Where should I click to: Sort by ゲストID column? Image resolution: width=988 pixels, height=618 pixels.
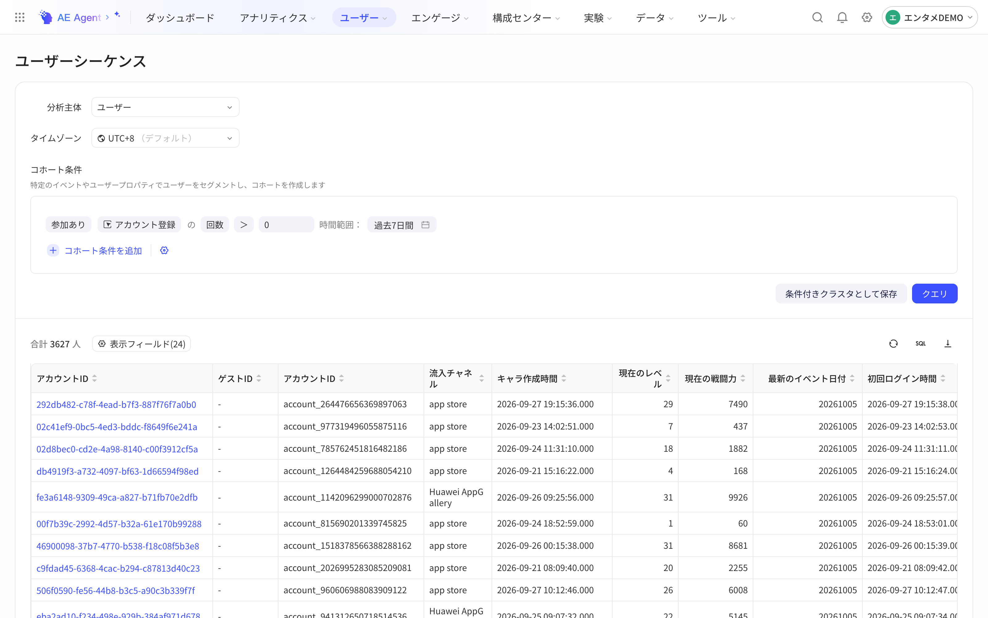pos(259,379)
